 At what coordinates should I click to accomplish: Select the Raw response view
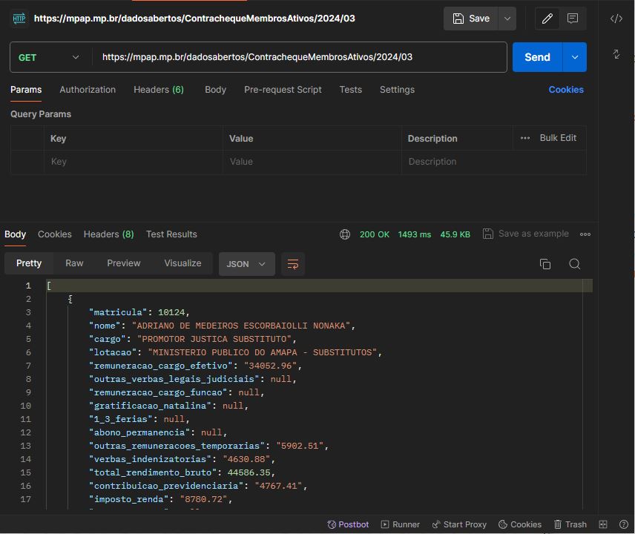click(x=74, y=263)
